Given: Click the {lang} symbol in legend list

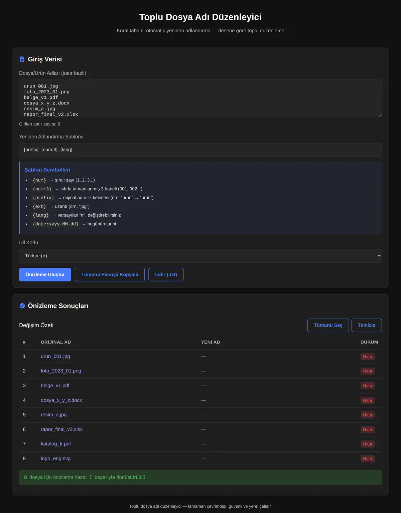Looking at the screenshot, I should coord(41,215).
